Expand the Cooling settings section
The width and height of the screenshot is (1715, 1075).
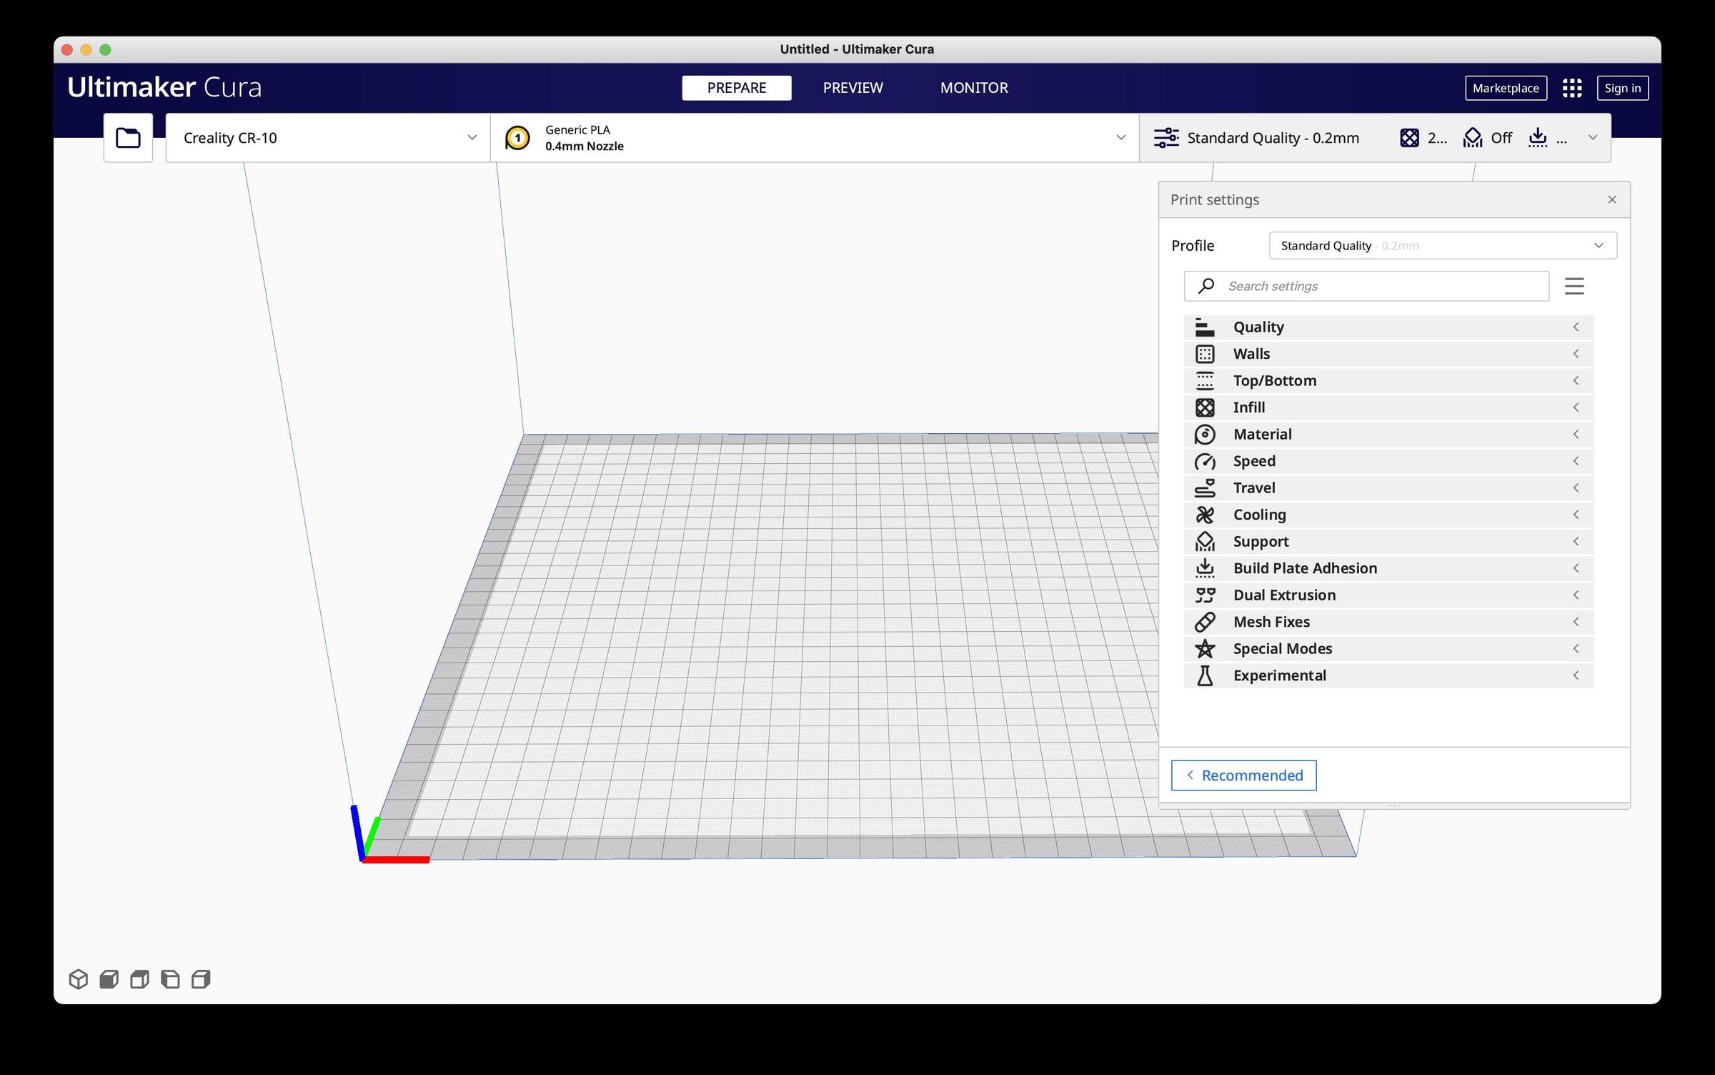click(1388, 515)
